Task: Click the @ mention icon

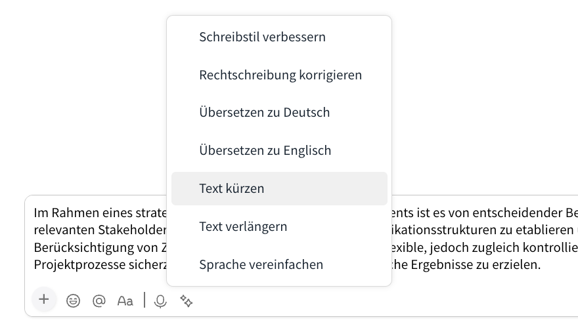Action: 99,300
